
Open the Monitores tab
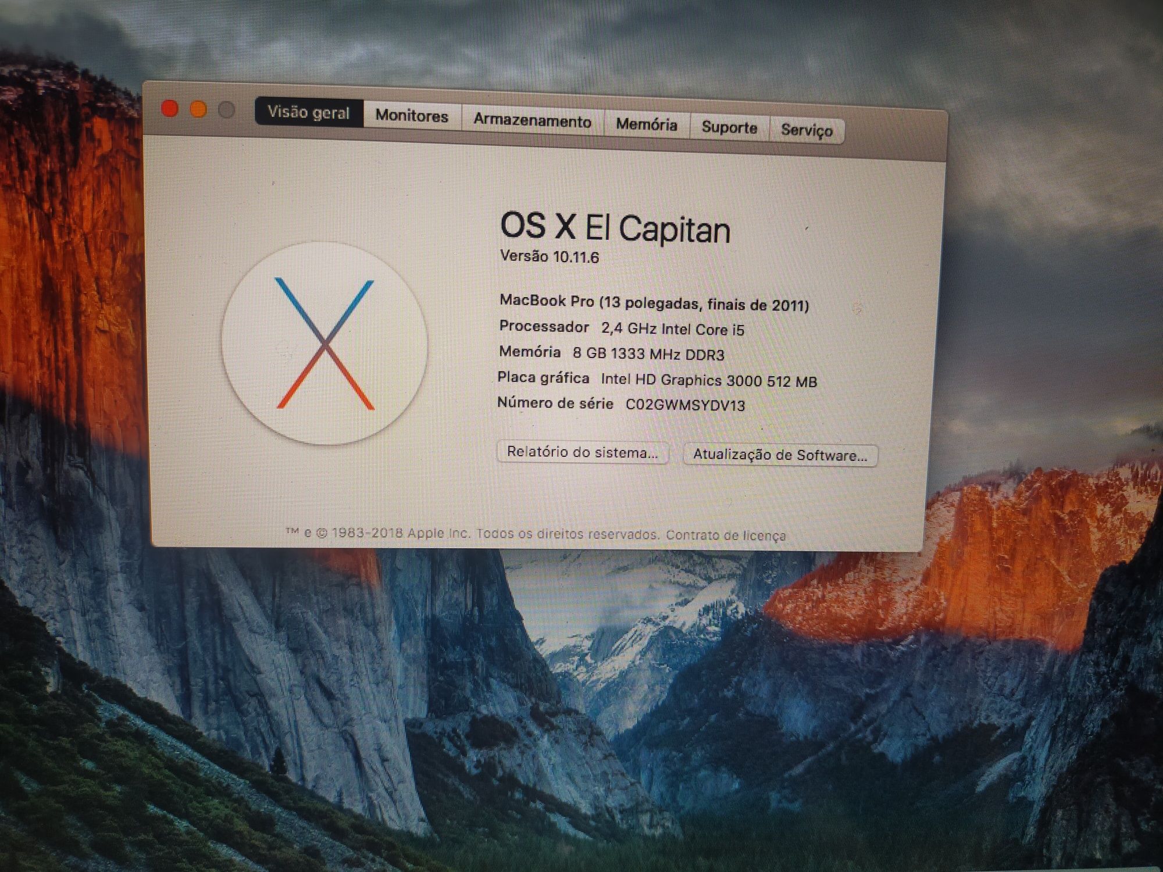412,116
